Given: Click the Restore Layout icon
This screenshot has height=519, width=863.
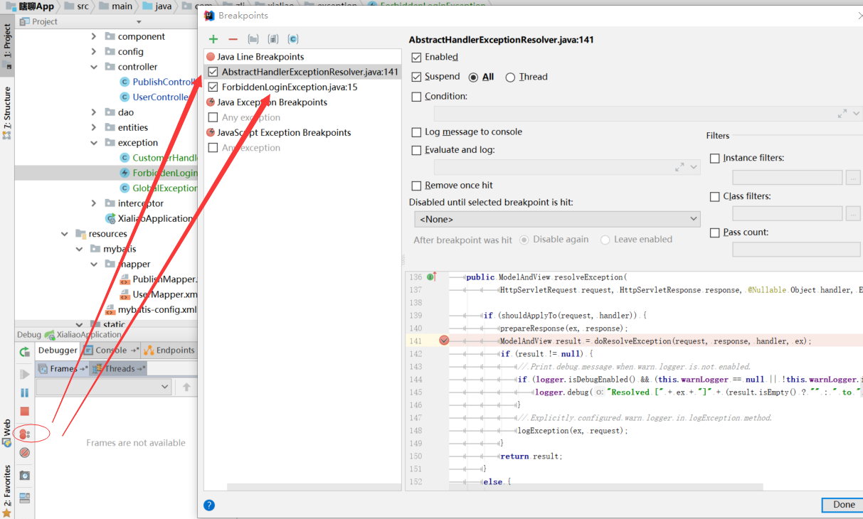Looking at the screenshot, I should (x=25, y=498).
